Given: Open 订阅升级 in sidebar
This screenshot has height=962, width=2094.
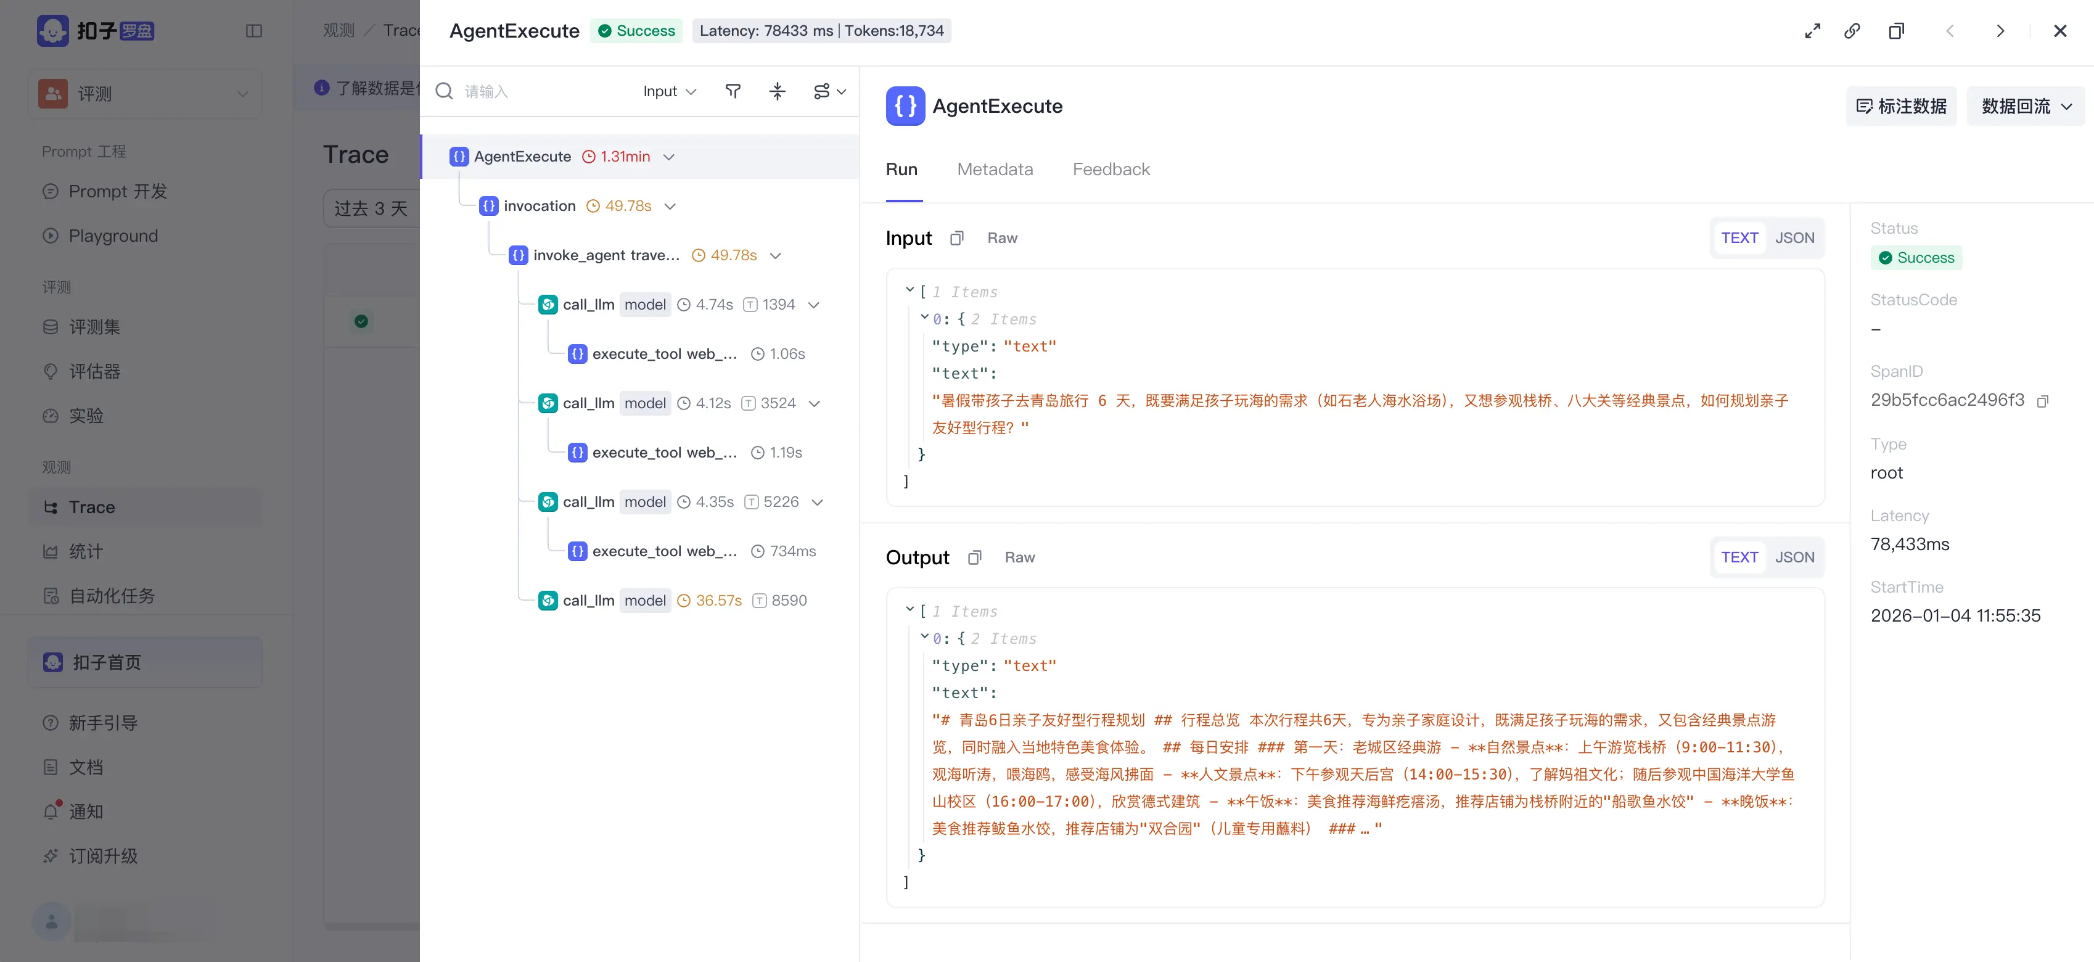Looking at the screenshot, I should click(145, 855).
